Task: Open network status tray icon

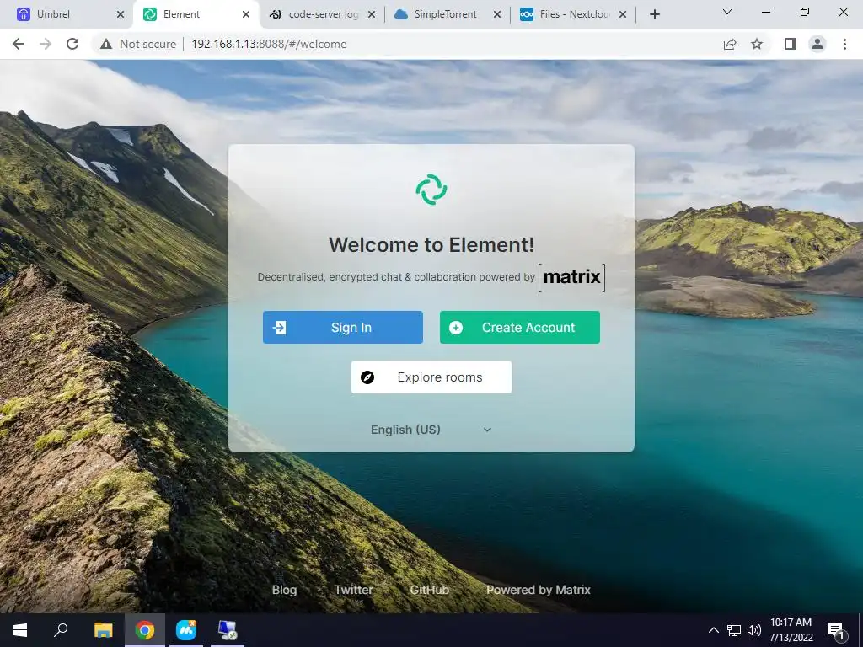Action: (x=734, y=630)
